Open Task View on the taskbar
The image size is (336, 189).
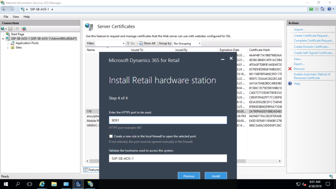[x=30, y=184]
